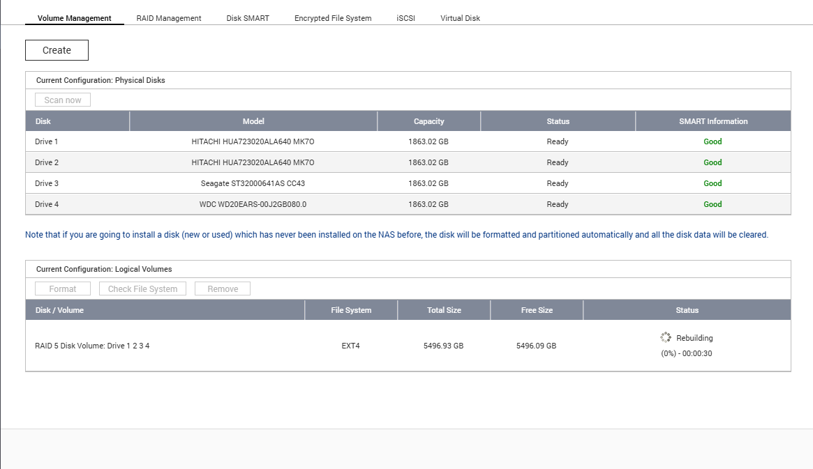Image resolution: width=813 pixels, height=469 pixels.
Task: Click Drive 2's HITACHI model text
Action: tap(253, 162)
